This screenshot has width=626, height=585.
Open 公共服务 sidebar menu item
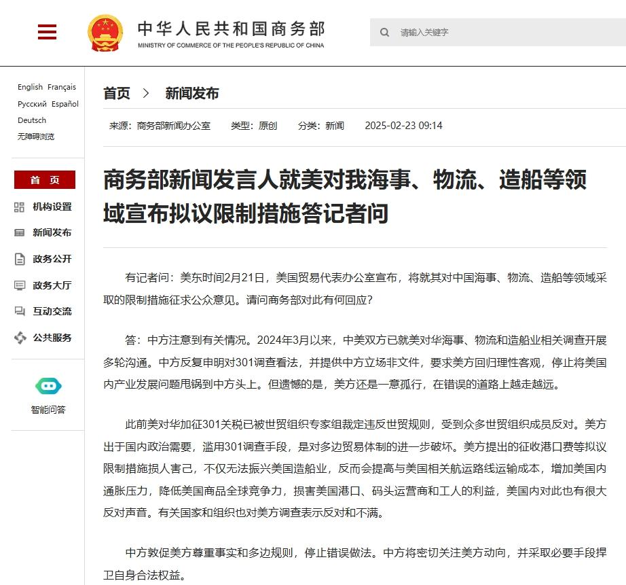[52, 338]
